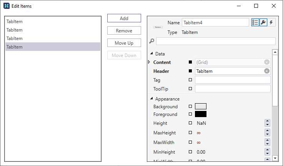Collapse the Appearance category
The width and height of the screenshot is (283, 166).
pos(151,99)
